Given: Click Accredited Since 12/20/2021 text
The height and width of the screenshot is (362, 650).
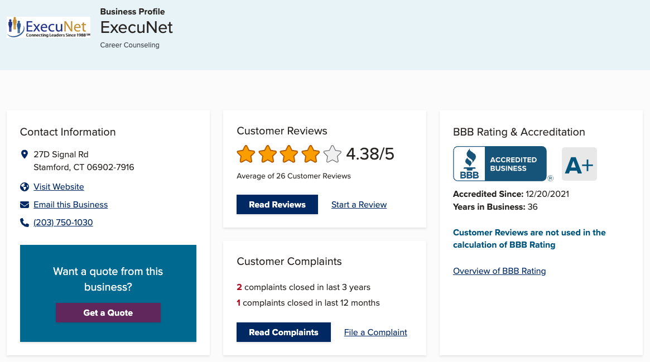Looking at the screenshot, I should pyautogui.click(x=511, y=194).
